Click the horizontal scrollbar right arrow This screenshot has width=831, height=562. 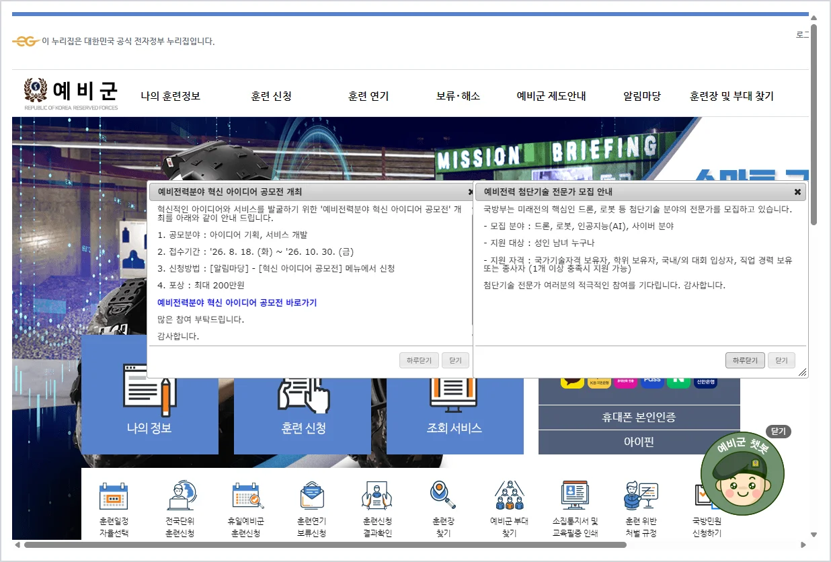pyautogui.click(x=803, y=545)
